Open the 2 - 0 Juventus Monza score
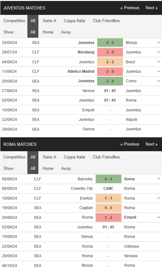Viewport: 162px width, 273px height. pyautogui.click(x=110, y=43)
